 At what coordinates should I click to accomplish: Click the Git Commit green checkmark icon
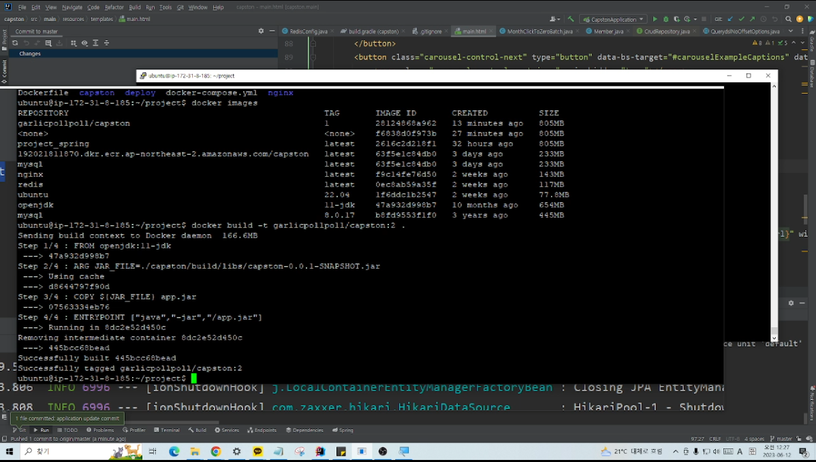point(741,19)
